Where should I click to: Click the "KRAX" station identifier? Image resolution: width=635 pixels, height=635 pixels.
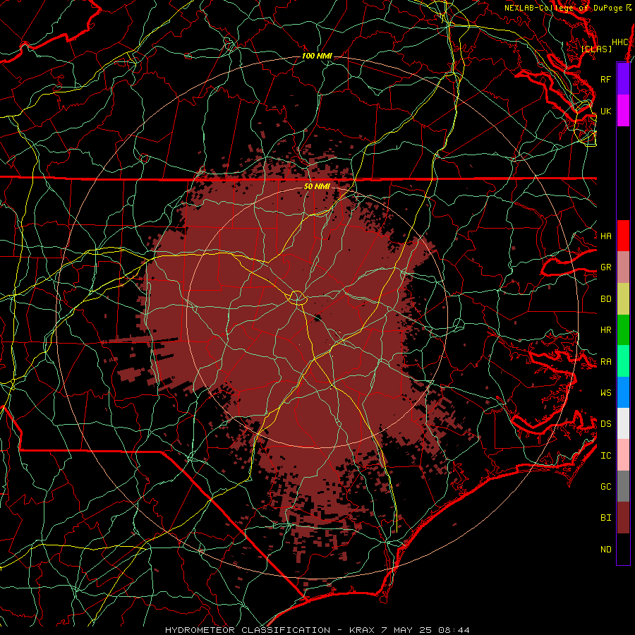[x=362, y=630]
